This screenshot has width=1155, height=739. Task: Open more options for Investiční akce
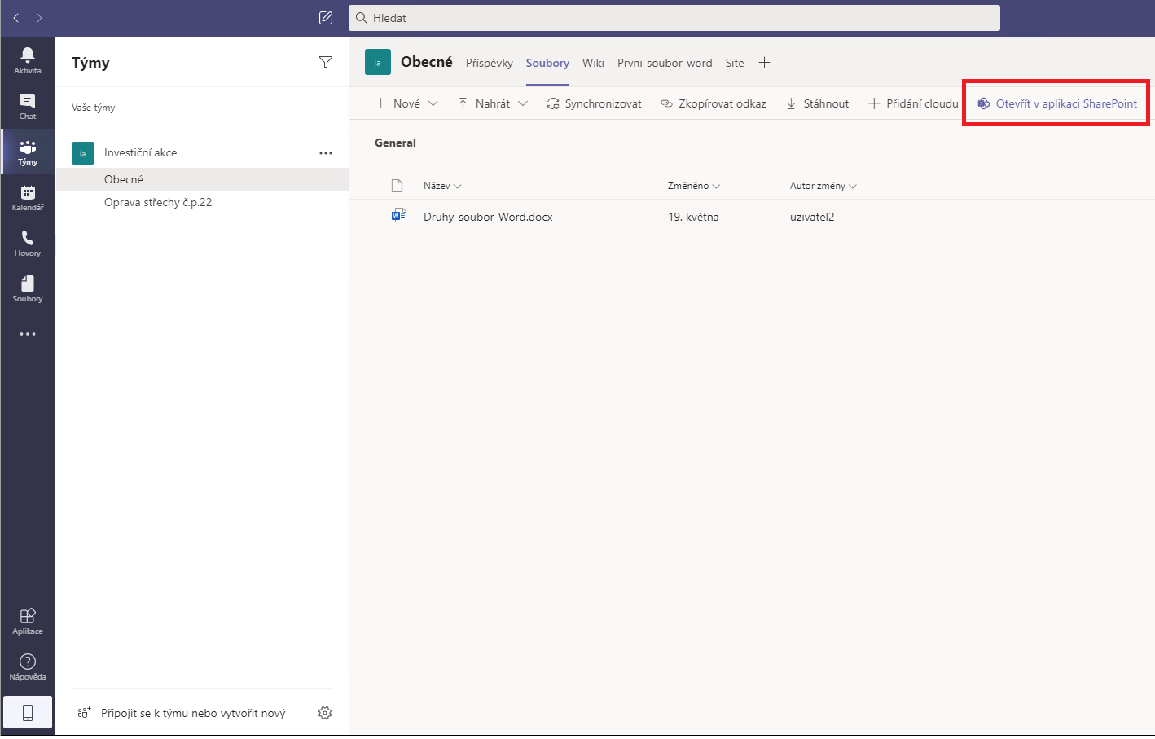[x=326, y=152]
